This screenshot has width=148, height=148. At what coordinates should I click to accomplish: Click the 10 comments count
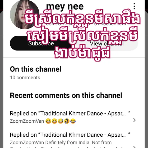(x=25, y=78)
